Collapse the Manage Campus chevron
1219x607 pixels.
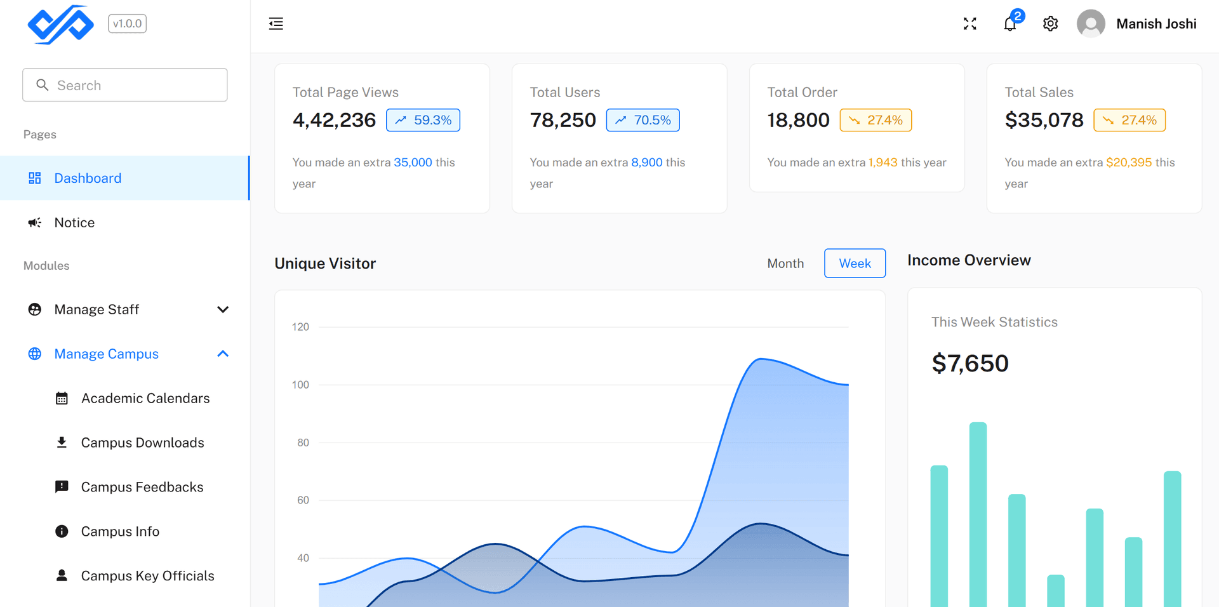223,354
